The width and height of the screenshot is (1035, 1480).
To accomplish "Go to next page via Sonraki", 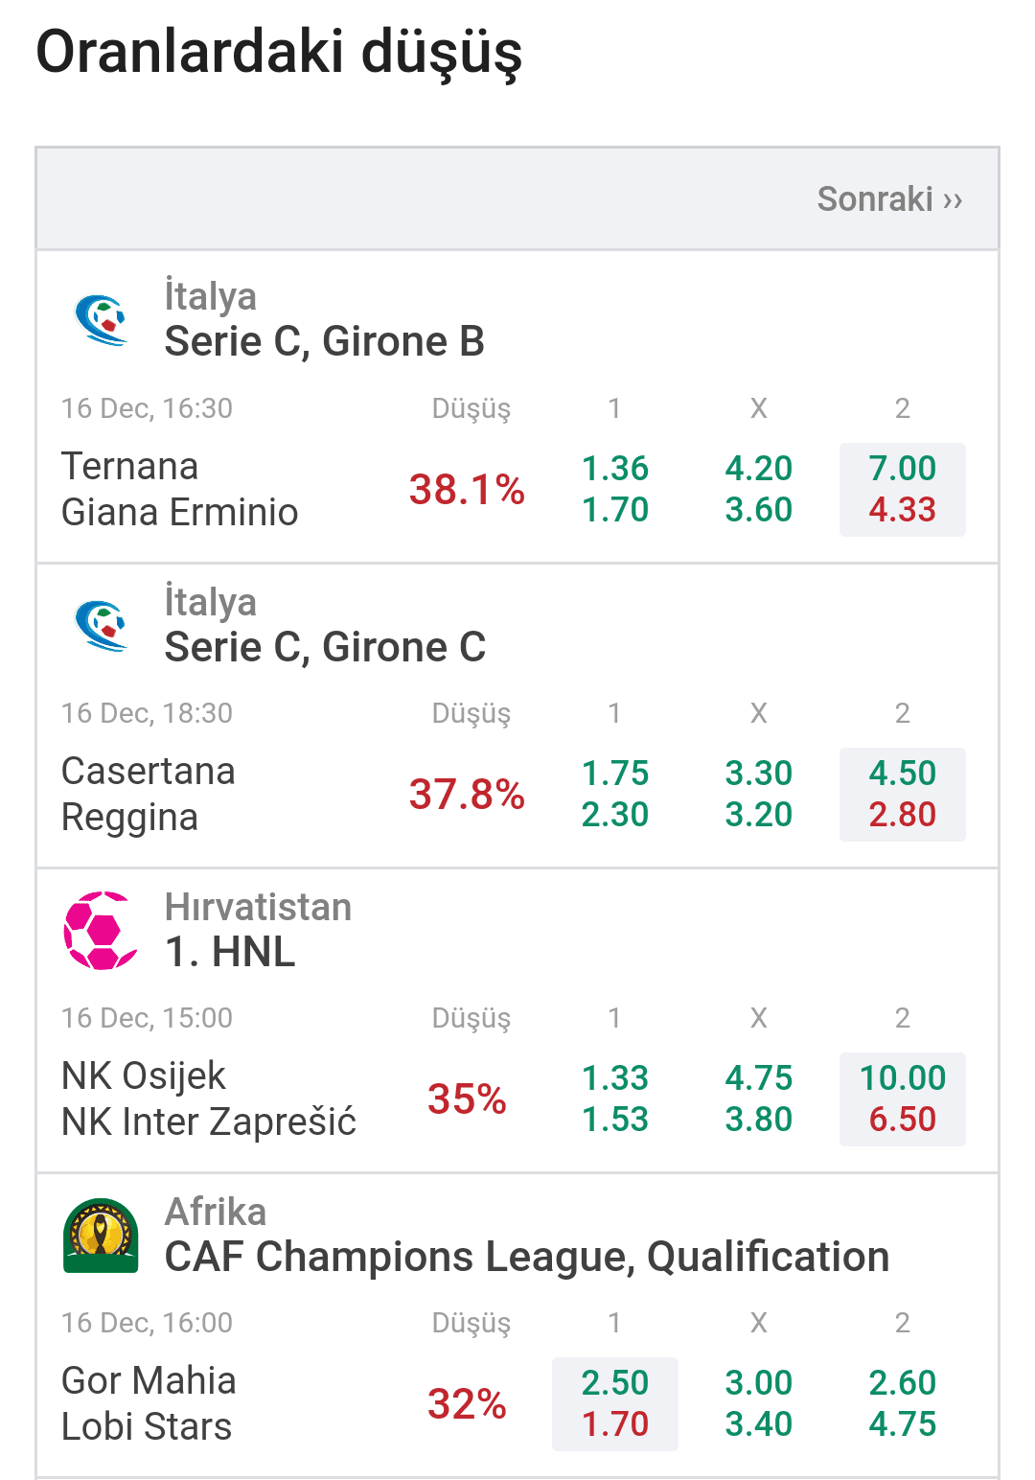I will point(889,199).
